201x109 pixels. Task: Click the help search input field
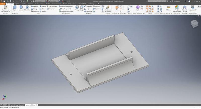[x=157, y=1]
